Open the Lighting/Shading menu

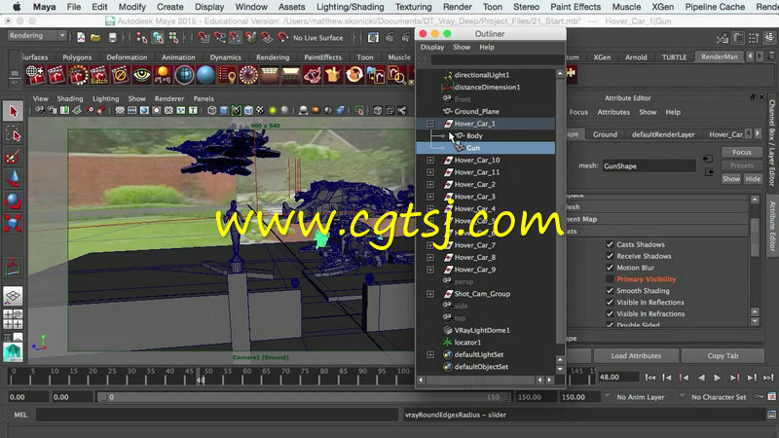pyautogui.click(x=350, y=7)
